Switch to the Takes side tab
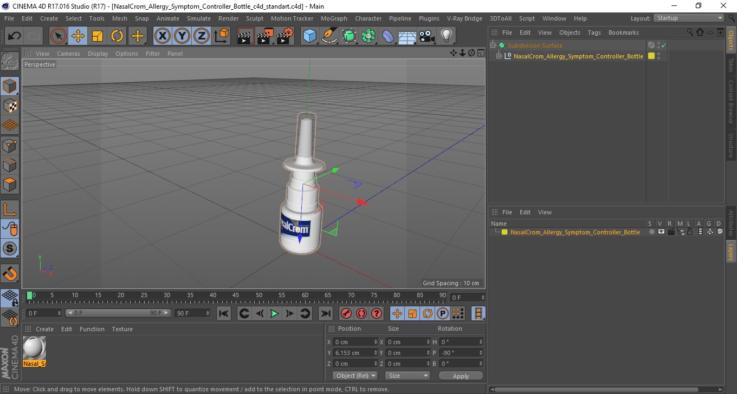The height and width of the screenshot is (394, 737). click(731, 65)
